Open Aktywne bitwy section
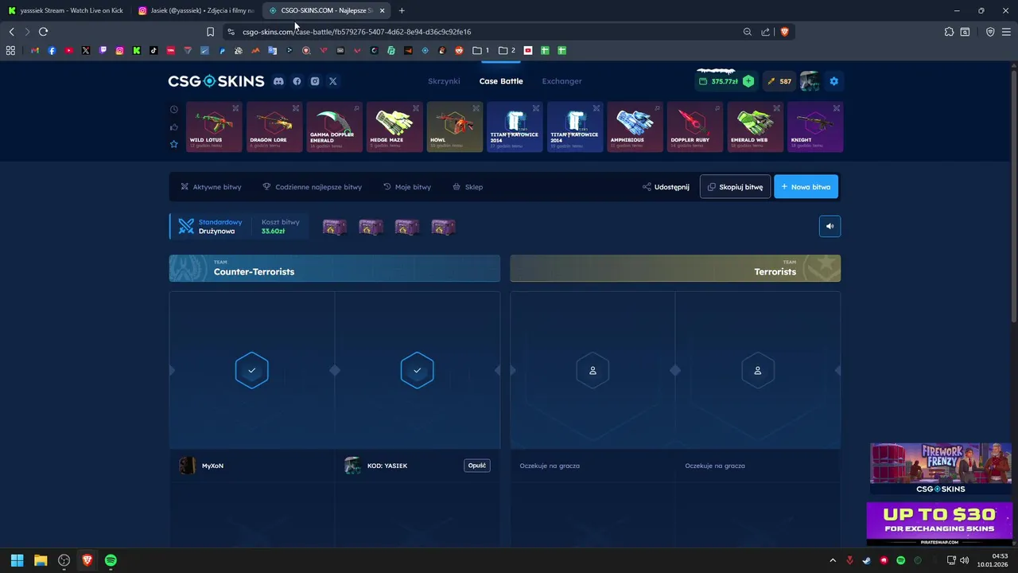1018x573 pixels. 211,187
